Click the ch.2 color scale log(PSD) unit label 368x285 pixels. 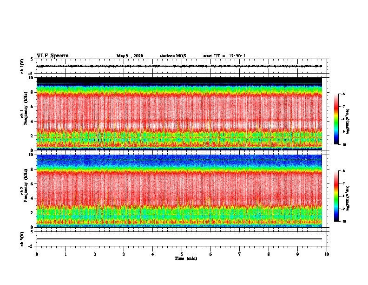348,198
